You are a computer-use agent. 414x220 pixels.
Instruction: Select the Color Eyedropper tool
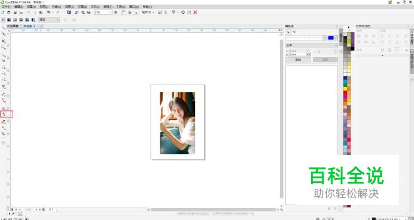pyautogui.click(x=4, y=122)
